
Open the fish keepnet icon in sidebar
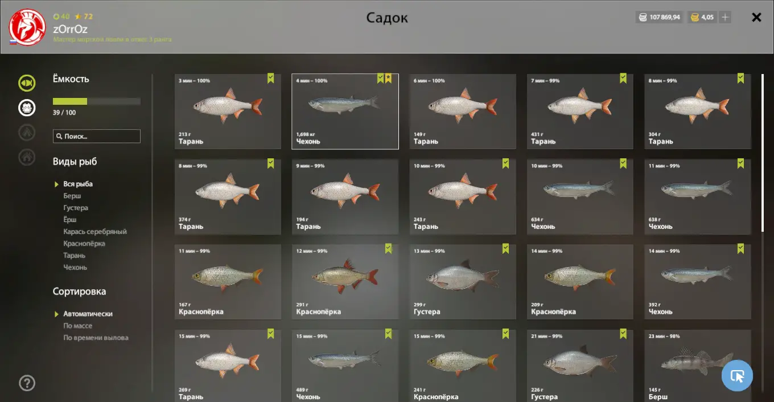[27, 83]
